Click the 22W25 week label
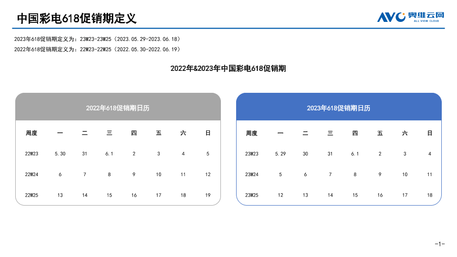Viewport: 457px width, 257px height. 31,195
